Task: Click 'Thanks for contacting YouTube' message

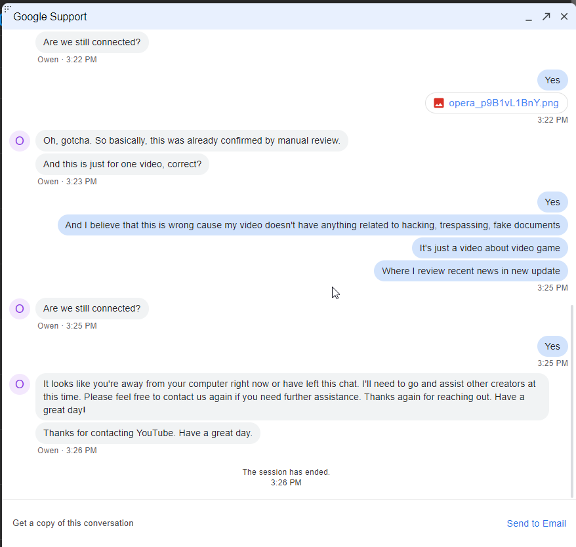Action: coord(148,433)
